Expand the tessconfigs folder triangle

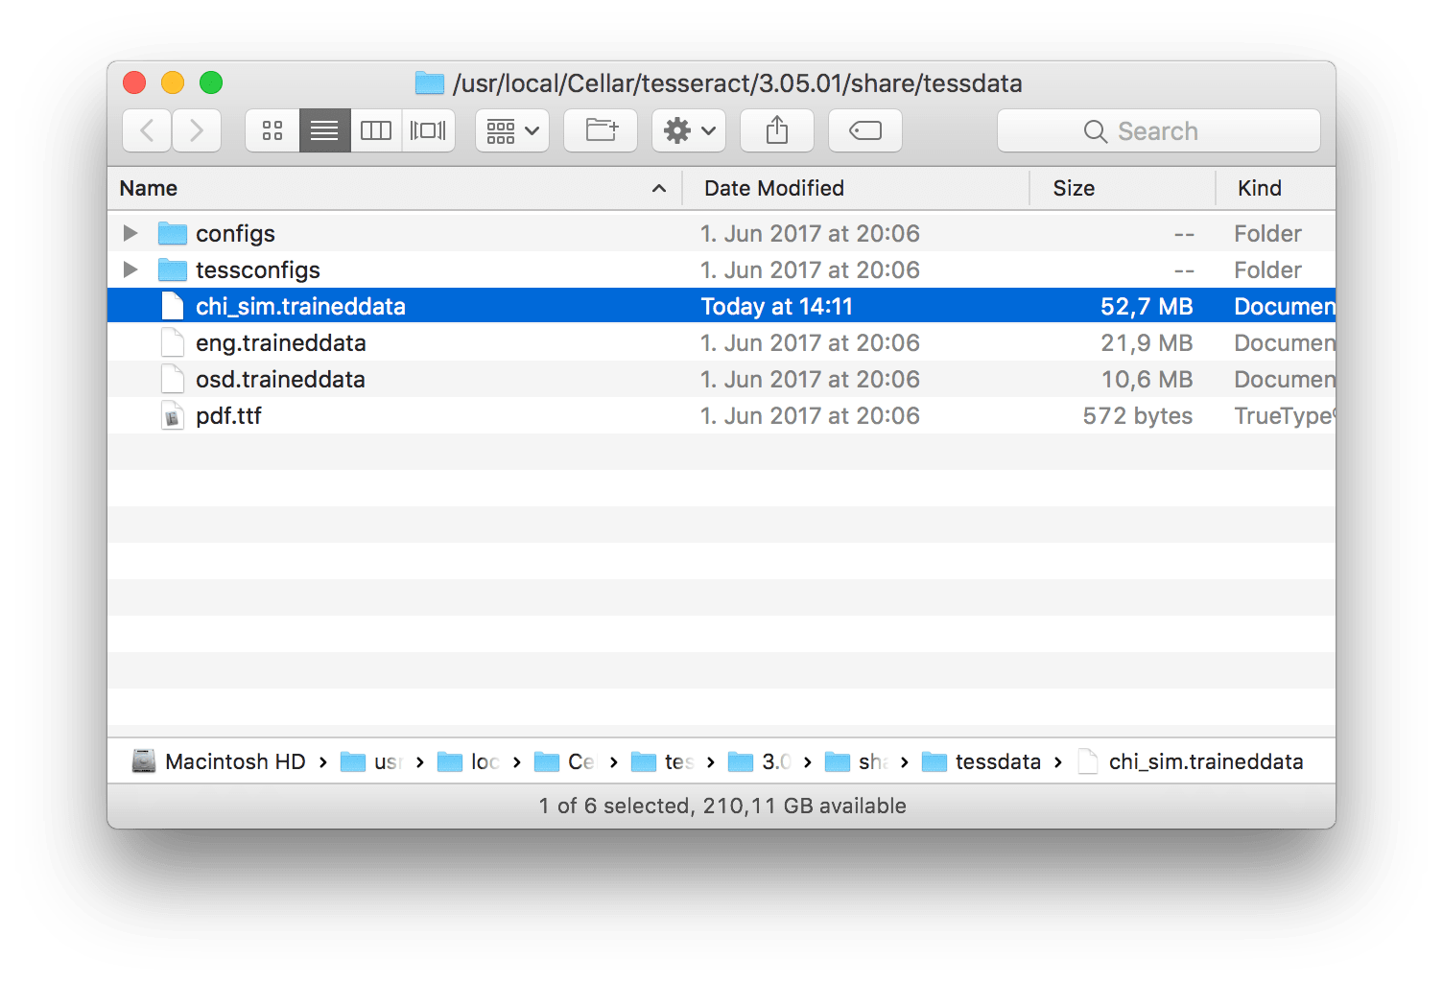(130, 269)
